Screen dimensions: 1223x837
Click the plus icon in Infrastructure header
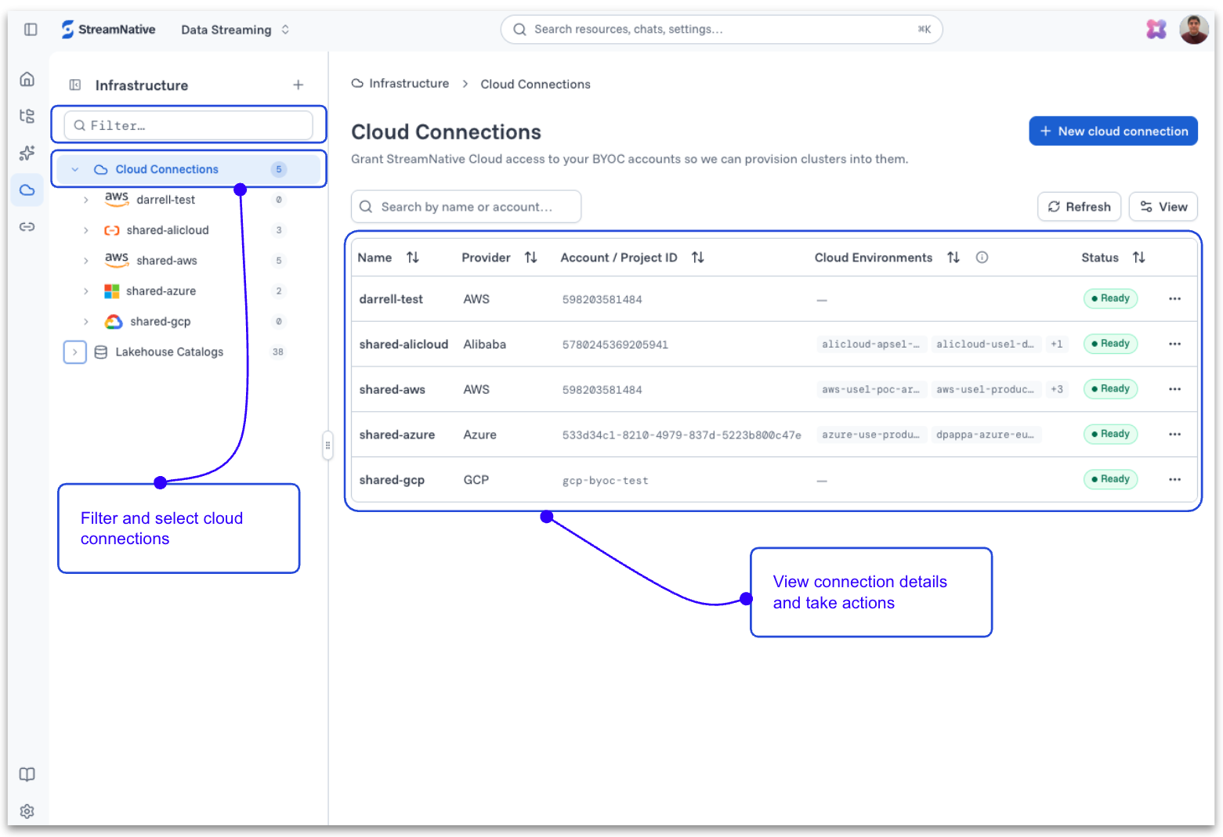299,85
